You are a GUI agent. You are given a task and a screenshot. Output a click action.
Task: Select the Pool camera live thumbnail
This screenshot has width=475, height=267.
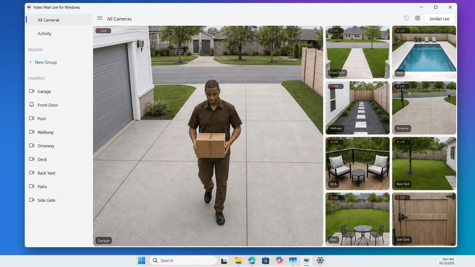pos(424,52)
